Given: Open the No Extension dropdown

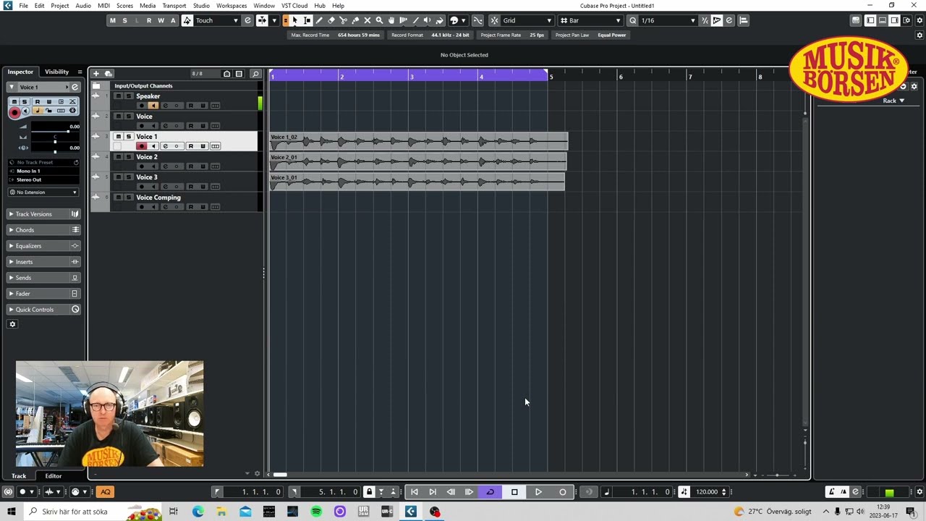Looking at the screenshot, I should (43, 192).
